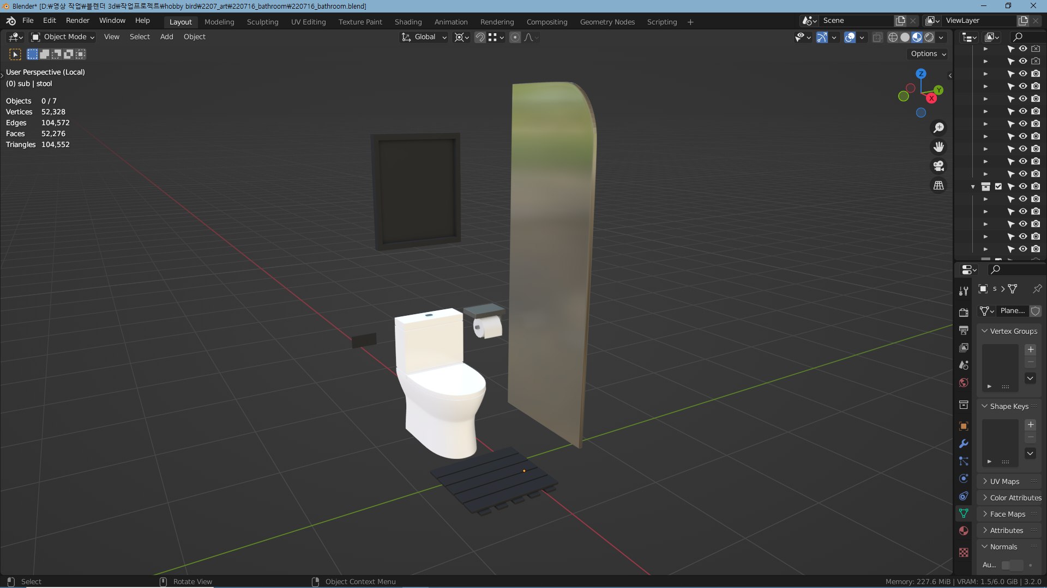
Task: Open the Add menu in viewport header
Action: point(166,37)
